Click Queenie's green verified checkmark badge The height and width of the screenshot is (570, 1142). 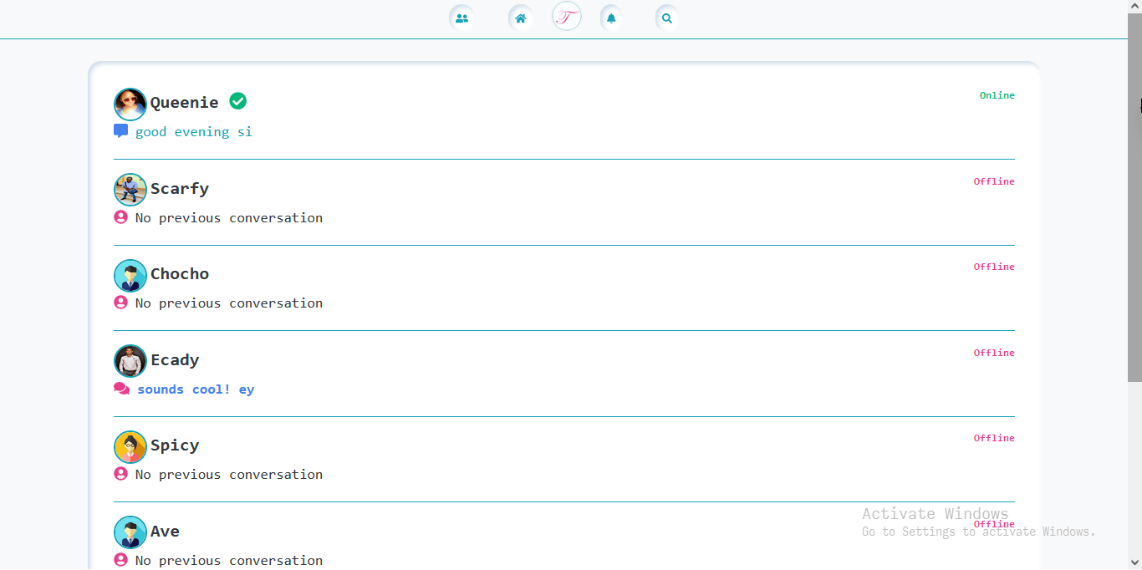coord(238,101)
